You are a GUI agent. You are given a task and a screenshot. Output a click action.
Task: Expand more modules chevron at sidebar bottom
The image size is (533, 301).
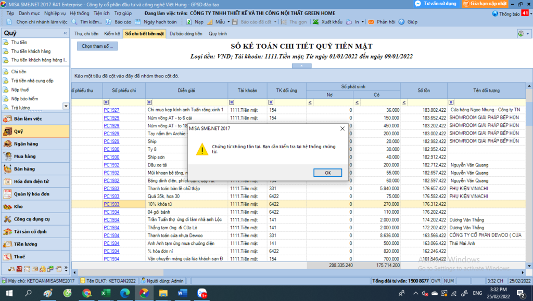click(66, 269)
